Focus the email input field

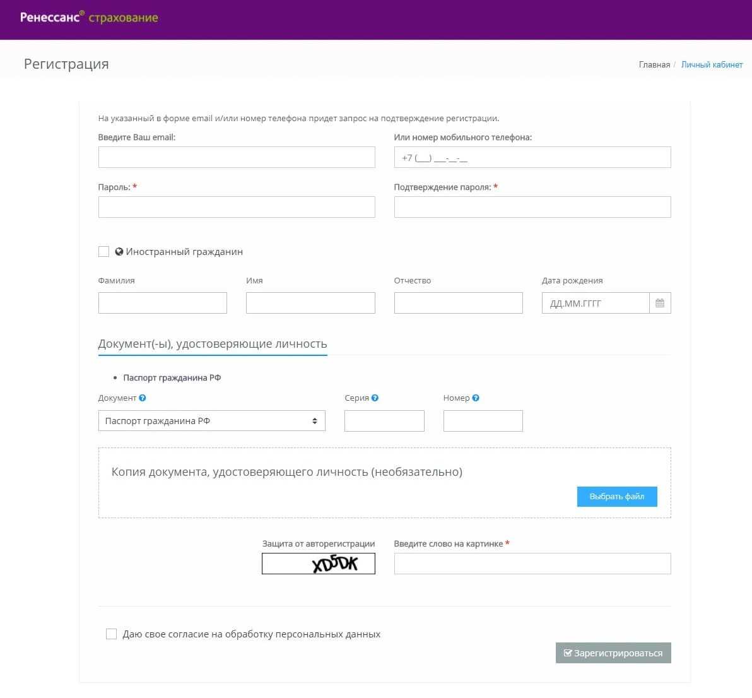[x=237, y=158]
